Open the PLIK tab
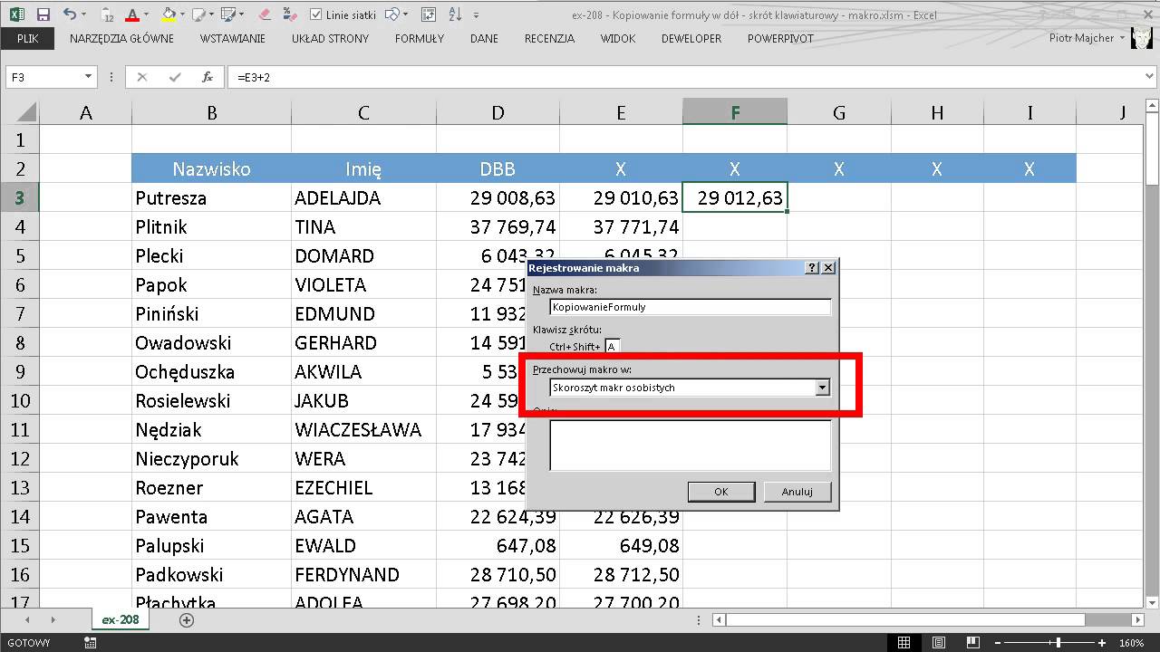 27,38
